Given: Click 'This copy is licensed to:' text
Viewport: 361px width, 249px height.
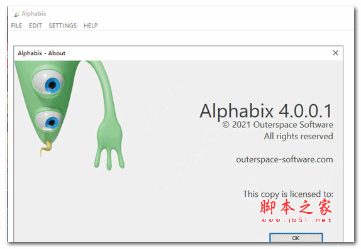Looking at the screenshot, I should [288, 194].
